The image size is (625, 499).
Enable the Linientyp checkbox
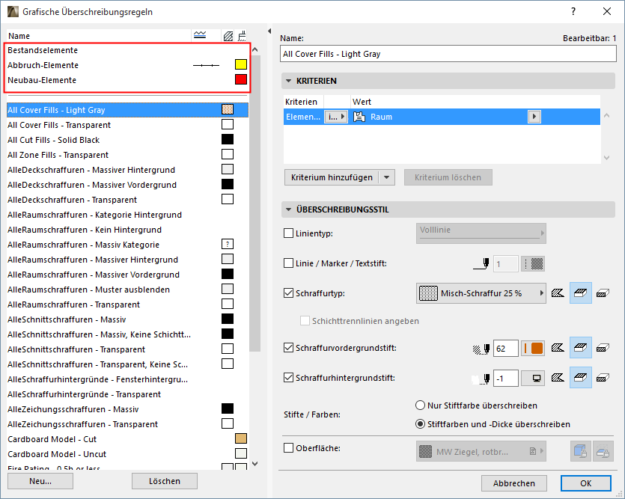point(289,233)
